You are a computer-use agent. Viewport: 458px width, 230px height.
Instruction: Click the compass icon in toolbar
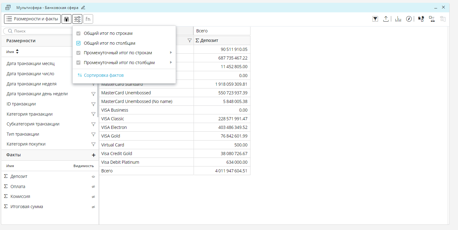pos(409,19)
